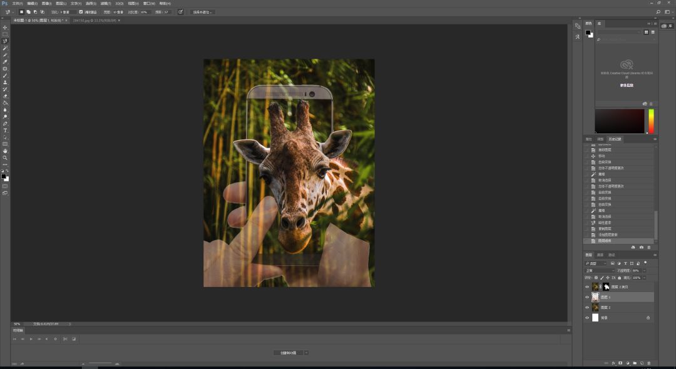This screenshot has width=676, height=369.
Task: Click the 选择并遮住 button
Action: point(202,12)
